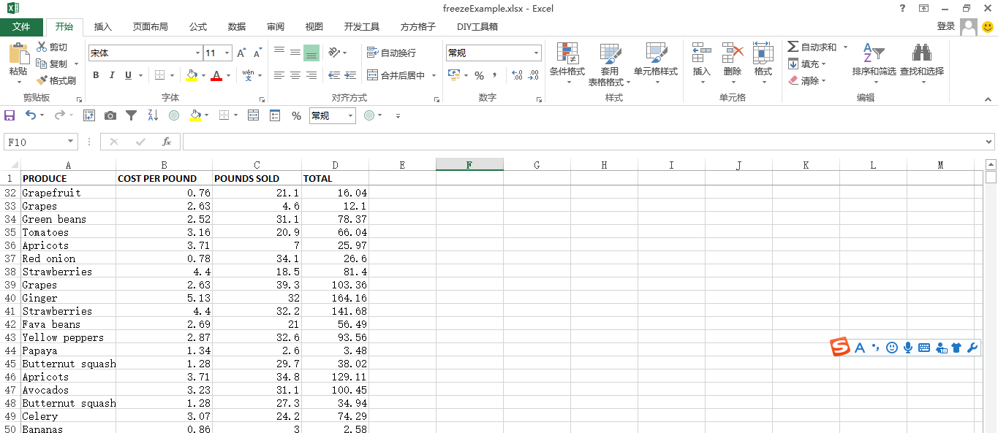Click the funnel filter icon in quick access toolbar

click(131, 115)
